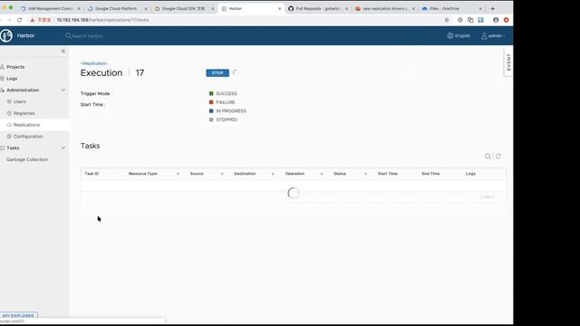The image size is (580, 326).
Task: Open Garbage Collection in the sidebar
Action: pos(27,159)
